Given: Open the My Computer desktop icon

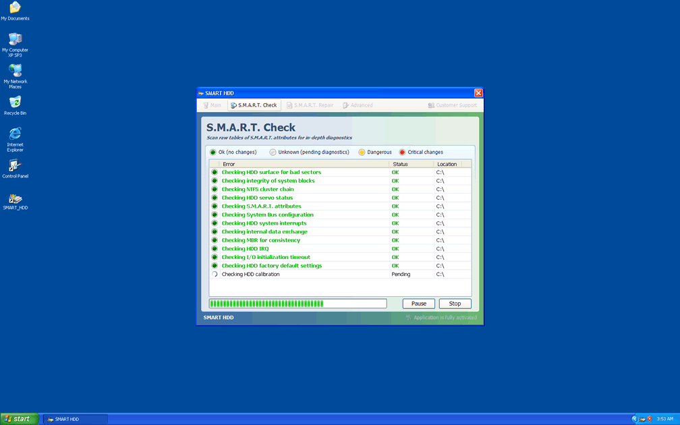Looking at the screenshot, I should (15, 40).
